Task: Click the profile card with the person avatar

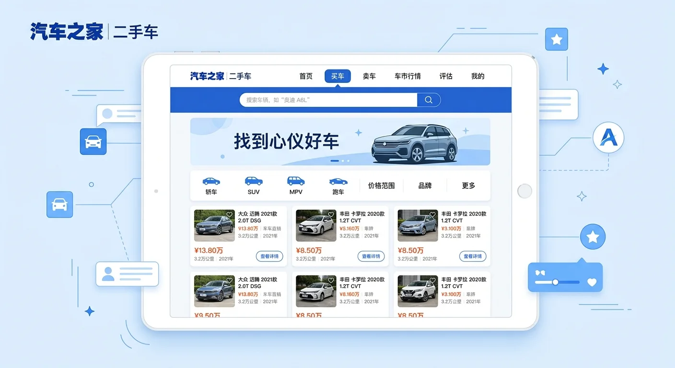Action: click(127, 274)
